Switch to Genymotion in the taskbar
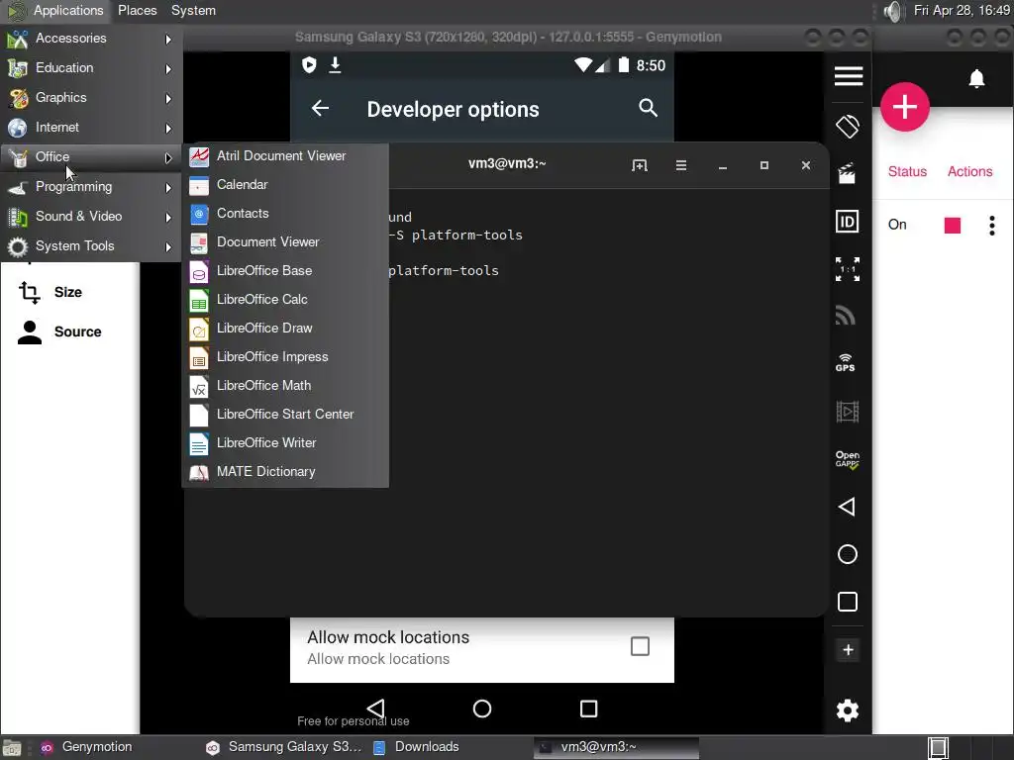The height and width of the screenshot is (760, 1014). (87, 747)
